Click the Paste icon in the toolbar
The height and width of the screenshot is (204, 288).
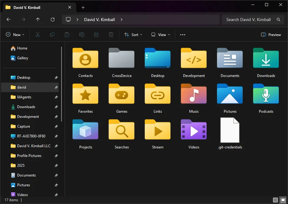tap(67, 35)
